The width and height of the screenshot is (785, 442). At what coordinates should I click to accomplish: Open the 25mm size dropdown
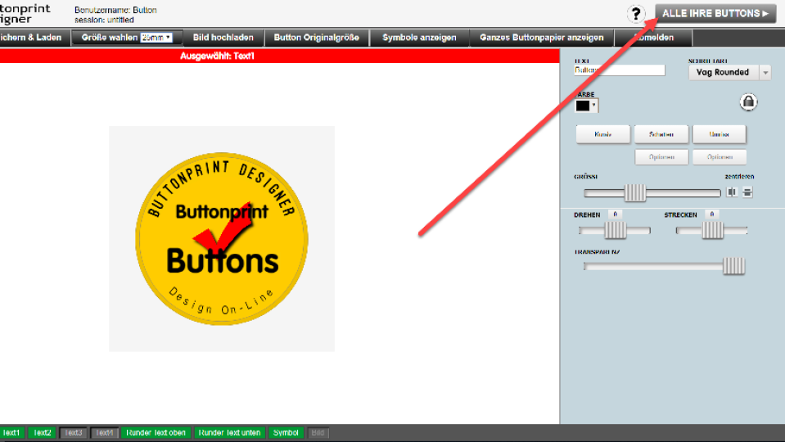point(156,38)
